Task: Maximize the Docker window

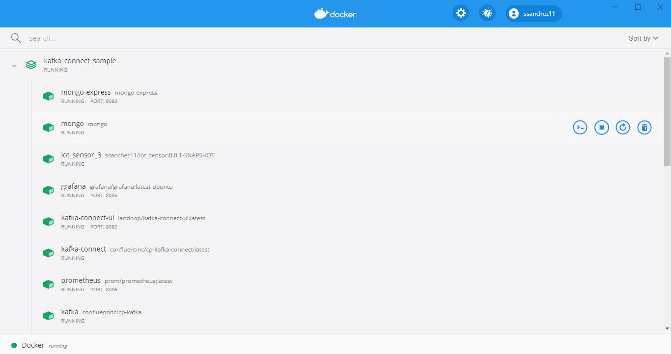Action: coord(638,7)
